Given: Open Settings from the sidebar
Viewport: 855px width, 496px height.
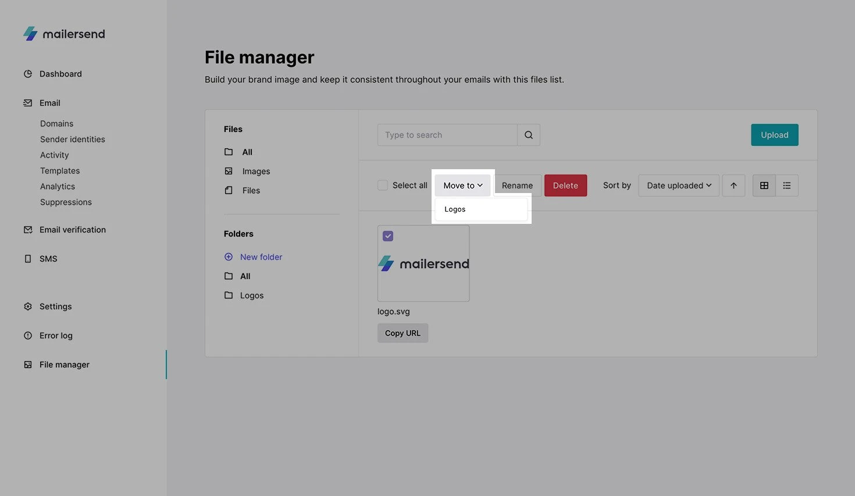Looking at the screenshot, I should 55,306.
